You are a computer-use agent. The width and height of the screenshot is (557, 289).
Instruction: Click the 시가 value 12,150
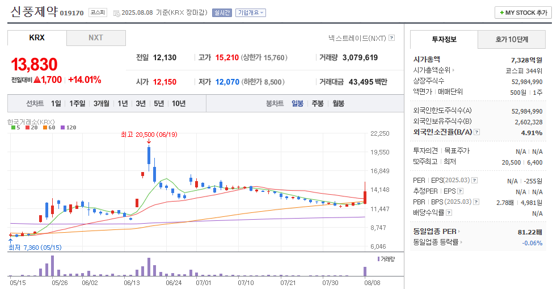click(164, 82)
